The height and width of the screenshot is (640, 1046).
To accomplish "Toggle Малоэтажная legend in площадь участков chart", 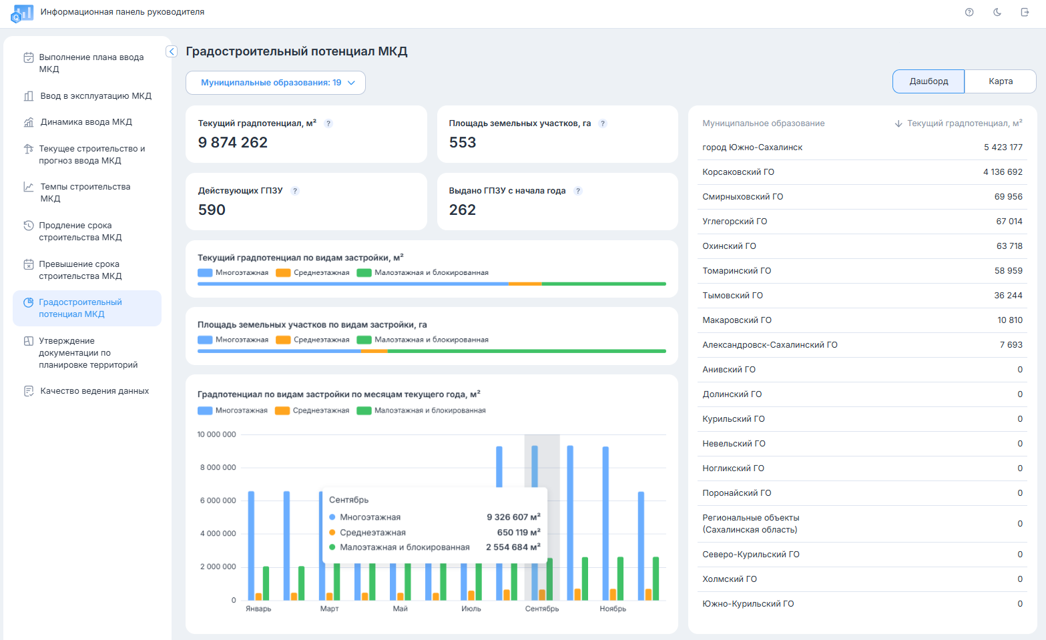I will [423, 340].
